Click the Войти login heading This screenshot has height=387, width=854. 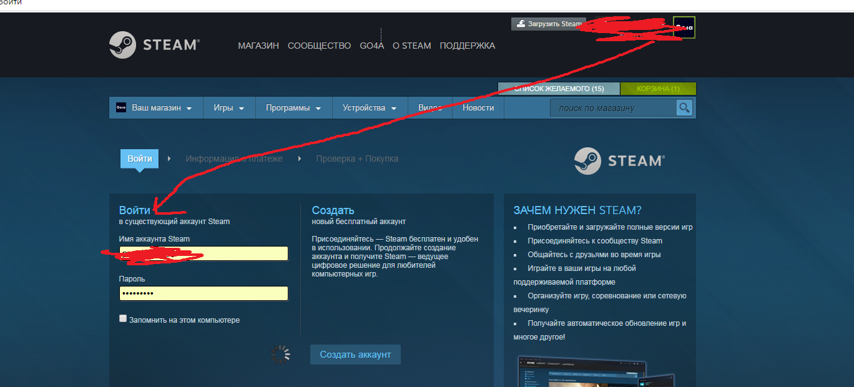click(135, 210)
